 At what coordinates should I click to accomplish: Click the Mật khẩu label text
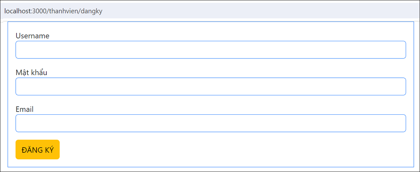tap(31, 72)
